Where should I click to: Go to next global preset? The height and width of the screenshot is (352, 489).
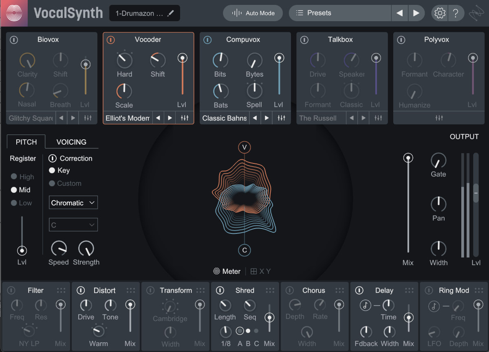pos(416,13)
